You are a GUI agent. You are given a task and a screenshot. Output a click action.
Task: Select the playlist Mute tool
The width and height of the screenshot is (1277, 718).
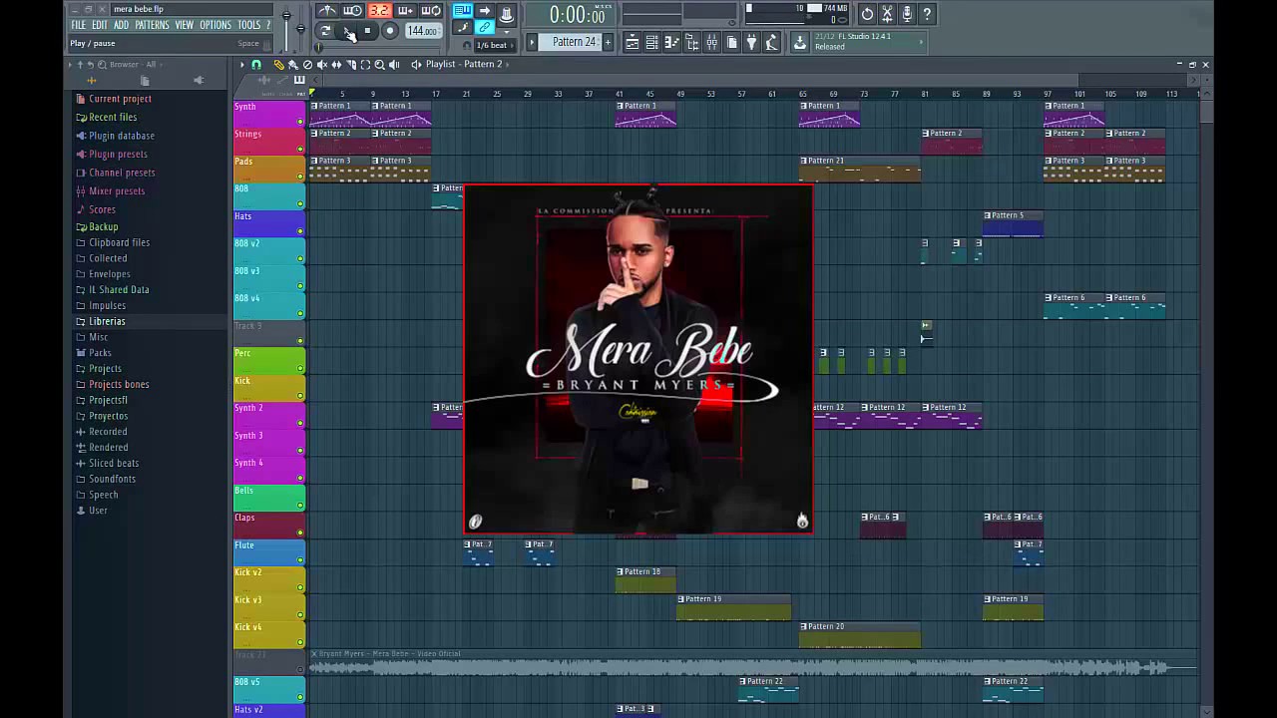pyautogui.click(x=322, y=64)
